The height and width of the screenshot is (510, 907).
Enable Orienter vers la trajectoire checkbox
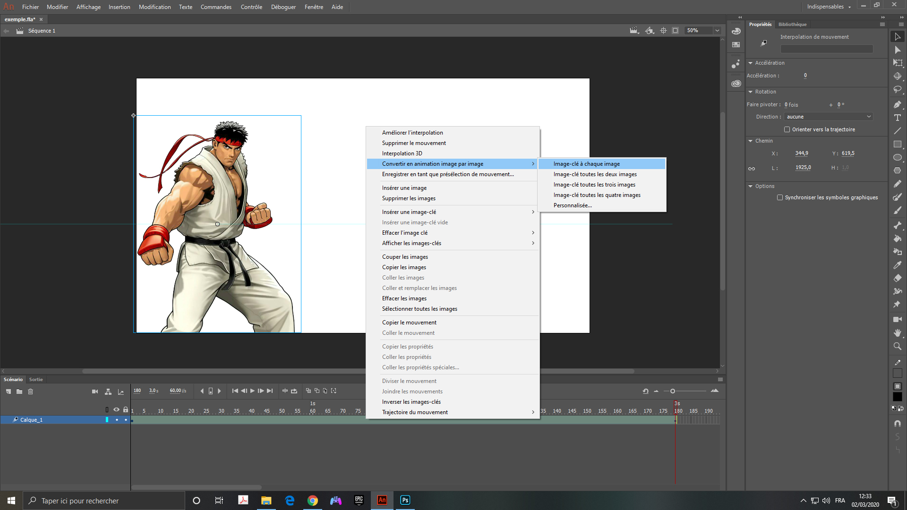(x=787, y=129)
